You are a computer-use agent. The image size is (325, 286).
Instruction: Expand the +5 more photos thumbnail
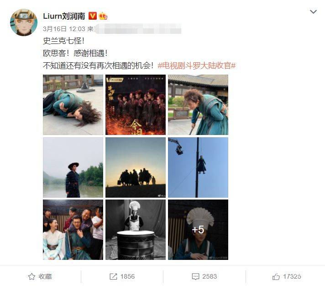pos(198,230)
